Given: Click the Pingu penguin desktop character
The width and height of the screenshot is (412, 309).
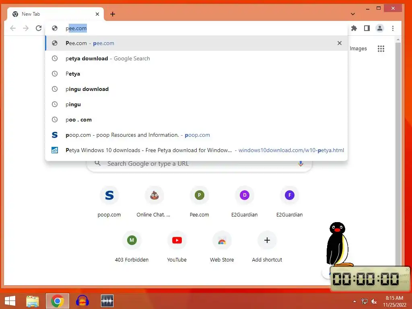Looking at the screenshot, I should (338, 244).
